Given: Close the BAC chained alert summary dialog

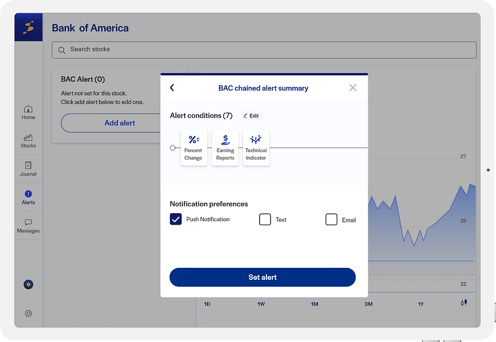Looking at the screenshot, I should [352, 88].
